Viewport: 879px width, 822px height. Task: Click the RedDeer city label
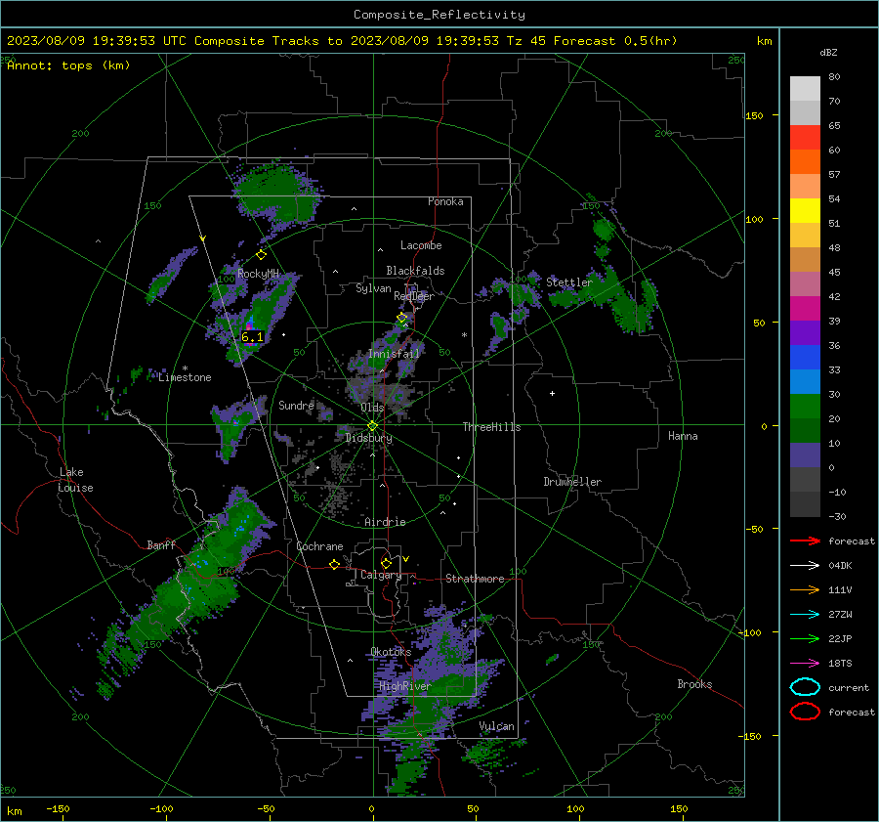tap(414, 296)
